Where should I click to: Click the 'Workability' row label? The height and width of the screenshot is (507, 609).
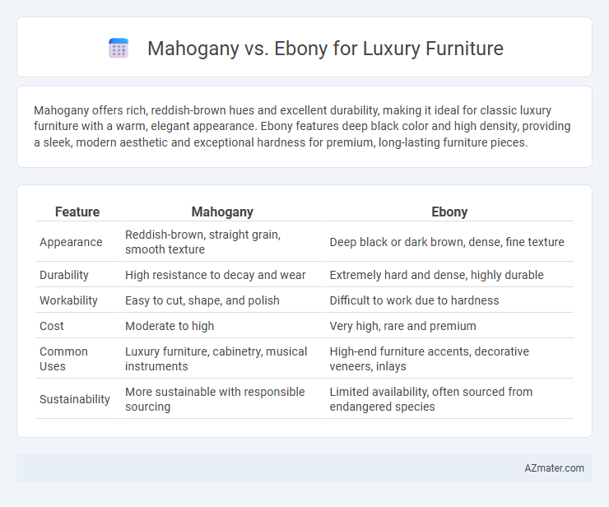[68, 300]
